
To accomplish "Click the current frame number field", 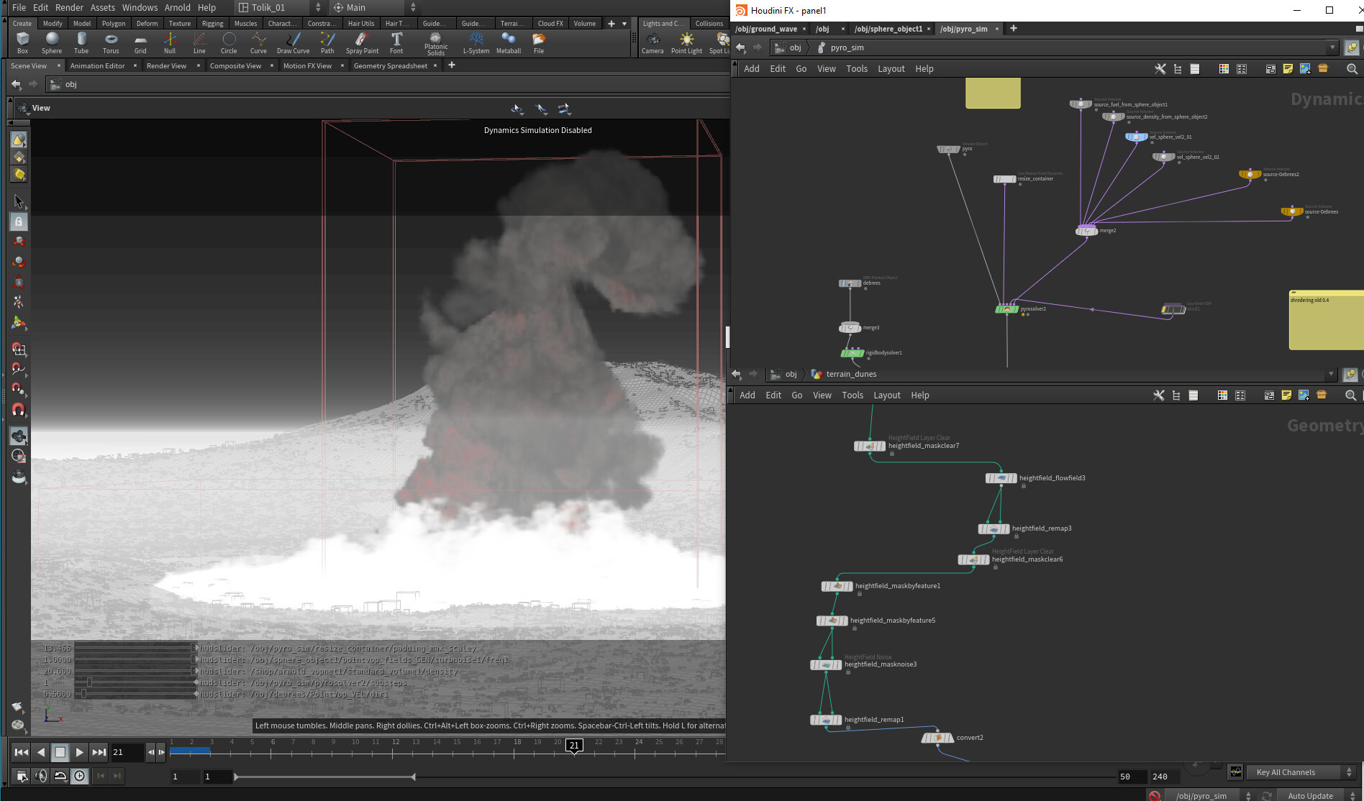I will tap(127, 752).
